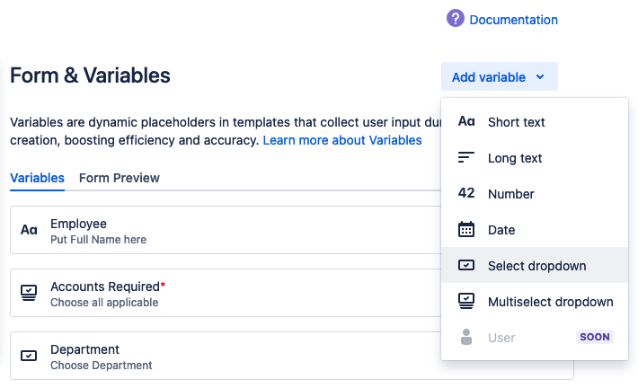This screenshot has height=388, width=638.
Task: Open the Documentation link
Action: tap(513, 20)
